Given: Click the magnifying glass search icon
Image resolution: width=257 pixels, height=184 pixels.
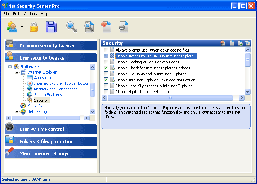Looking at the screenshot, I should pyautogui.click(x=72, y=27).
